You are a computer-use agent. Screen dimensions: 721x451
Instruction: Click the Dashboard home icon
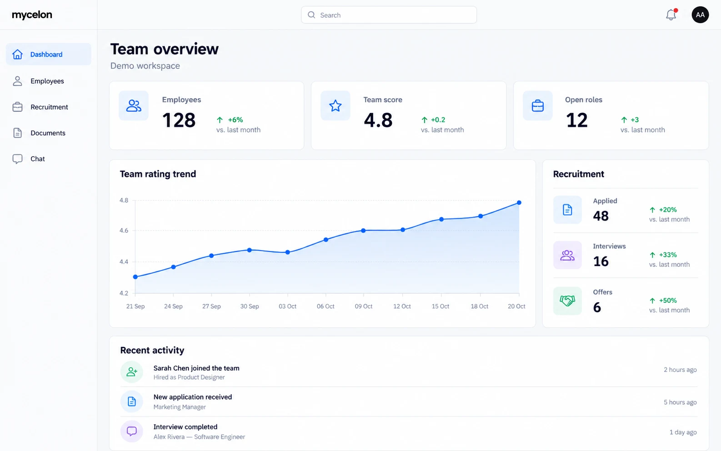coord(17,54)
